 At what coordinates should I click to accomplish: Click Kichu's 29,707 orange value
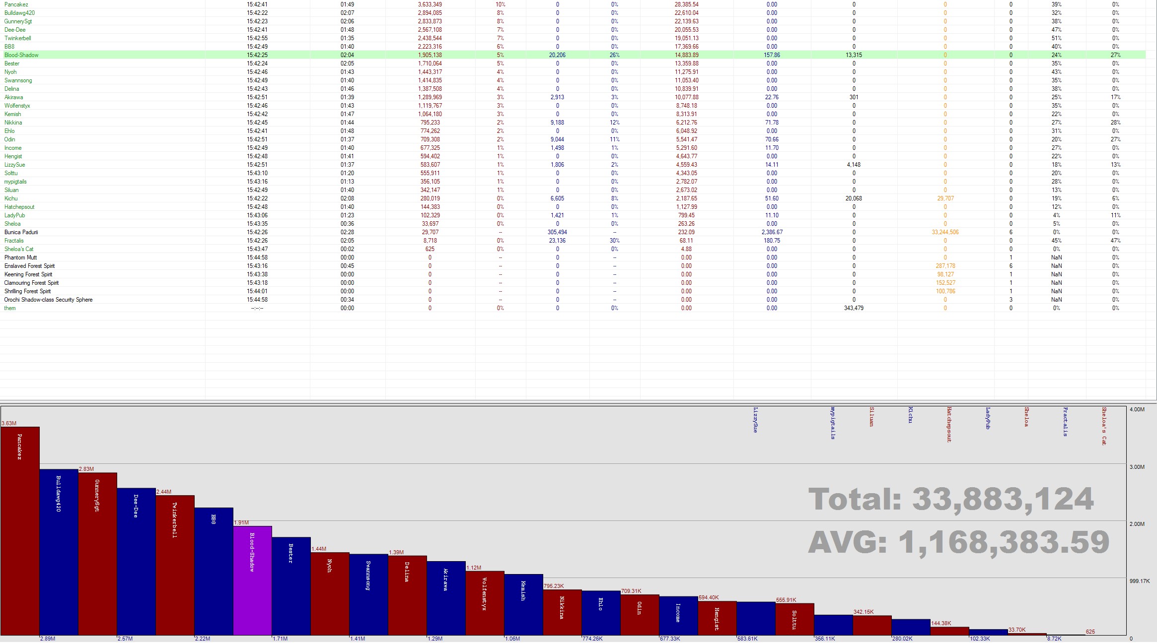945,198
